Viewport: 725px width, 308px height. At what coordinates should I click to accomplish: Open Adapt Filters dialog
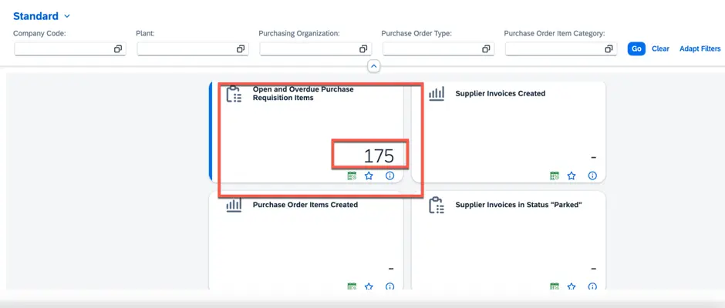pyautogui.click(x=700, y=49)
